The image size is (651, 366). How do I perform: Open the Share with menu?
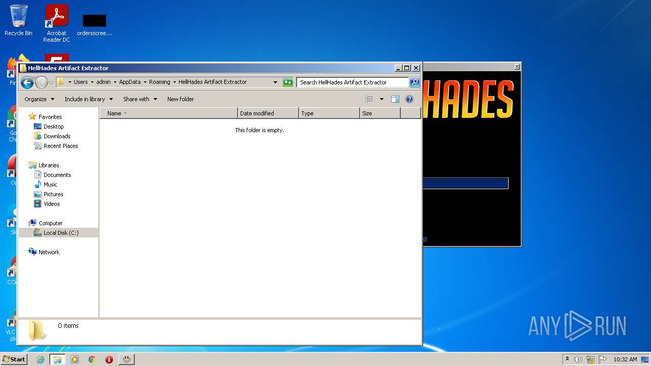point(140,99)
